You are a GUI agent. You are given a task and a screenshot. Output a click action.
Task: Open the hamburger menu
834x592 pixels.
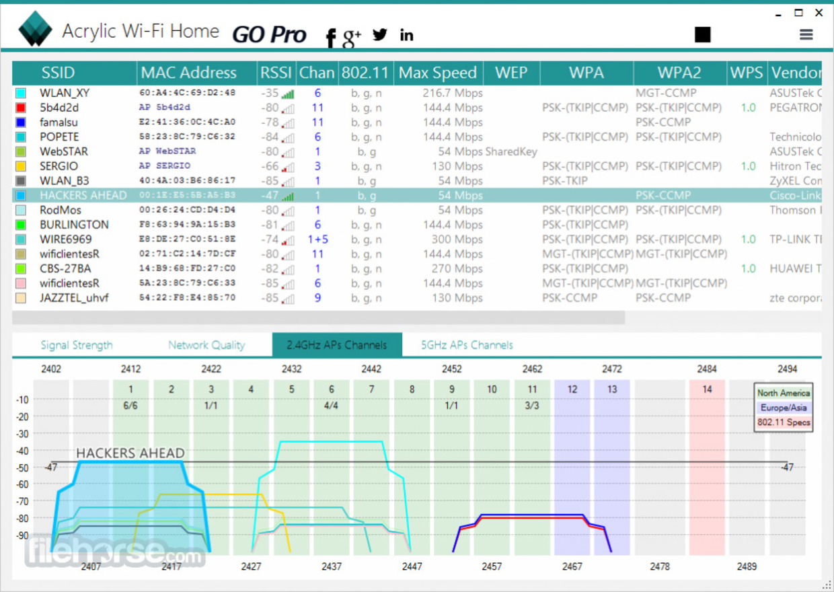(x=806, y=34)
